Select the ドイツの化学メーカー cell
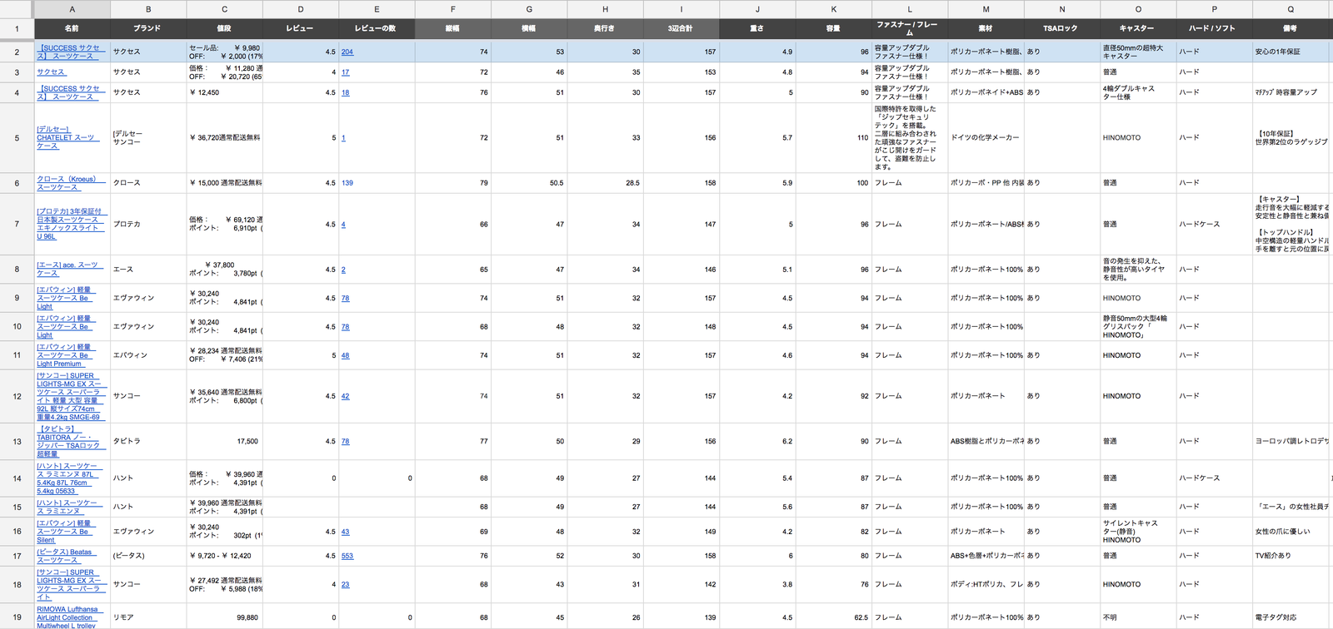 (x=986, y=138)
